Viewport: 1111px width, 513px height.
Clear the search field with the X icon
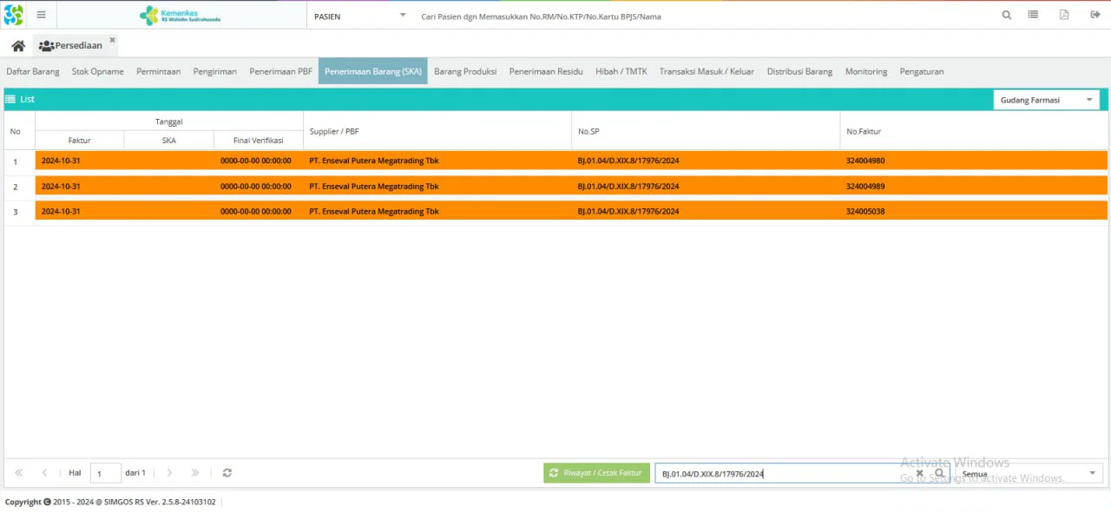(920, 473)
